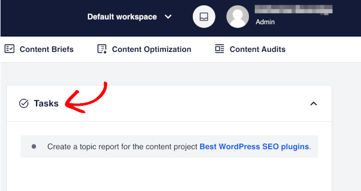Click the Tasks panel heading text
Image resolution: width=361 pixels, height=191 pixels.
pyautogui.click(x=46, y=103)
